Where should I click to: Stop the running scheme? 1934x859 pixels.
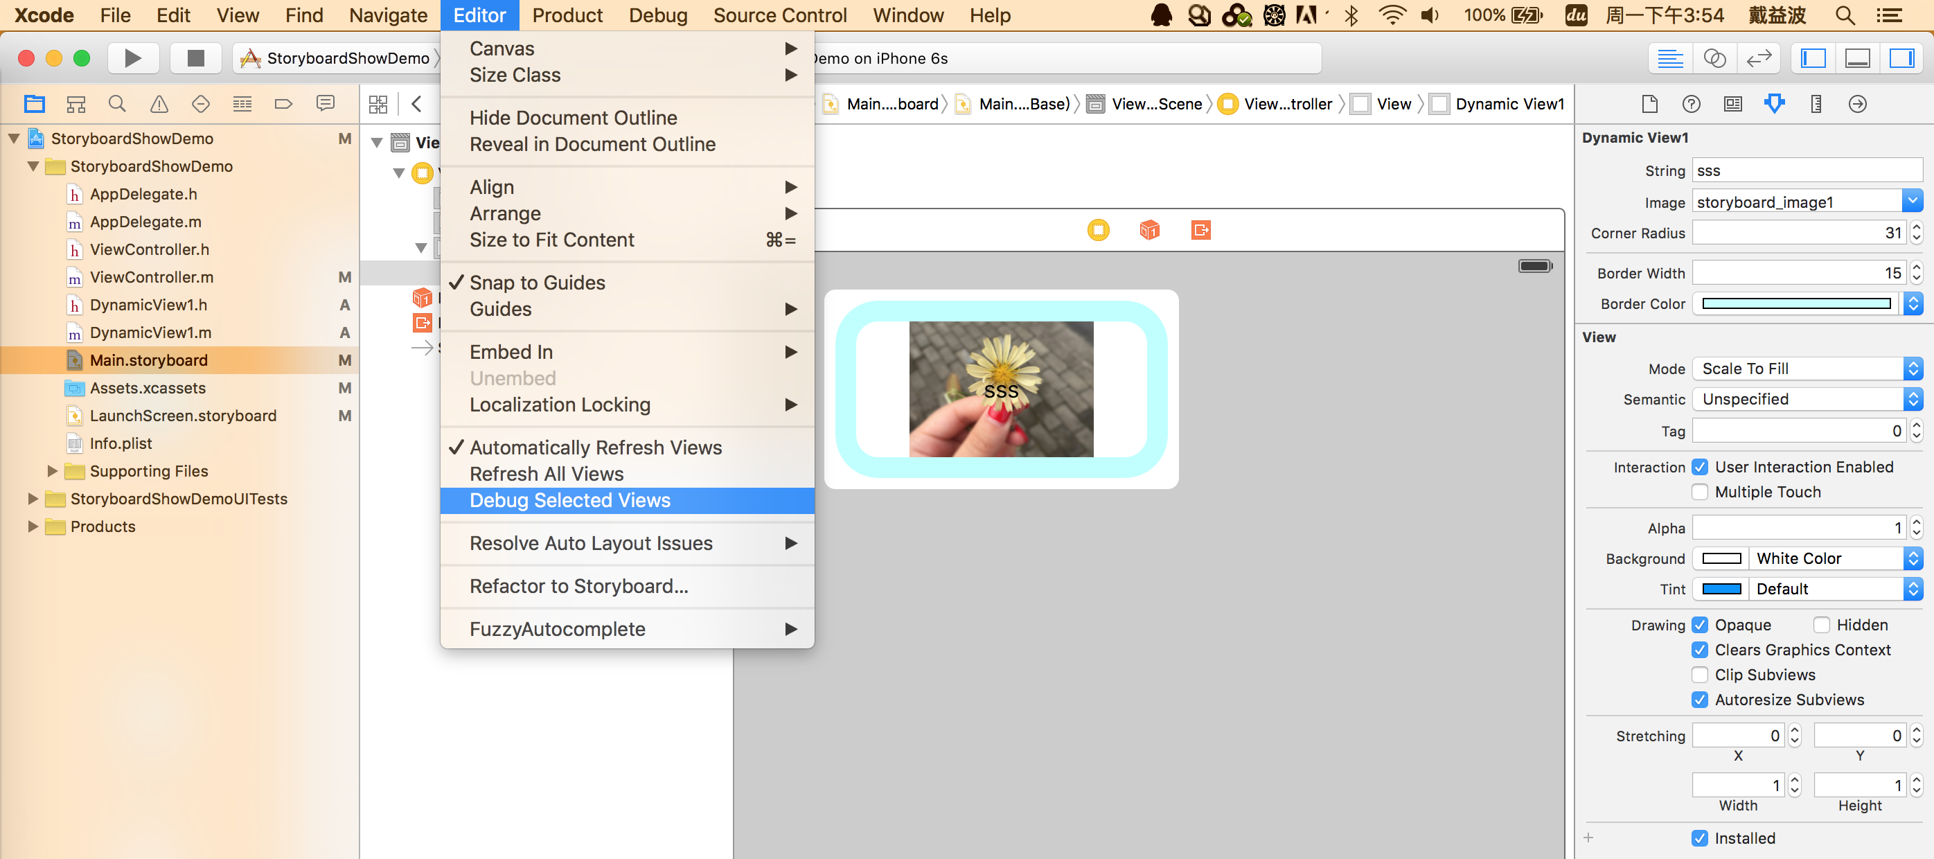tap(195, 57)
